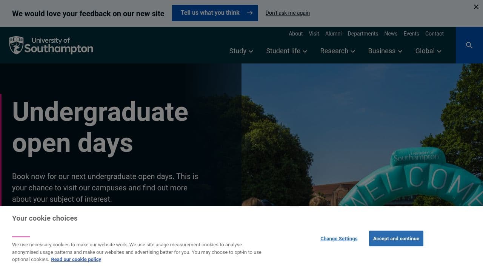
Task: Open Change Settings for cookies
Action: pyautogui.click(x=338, y=238)
